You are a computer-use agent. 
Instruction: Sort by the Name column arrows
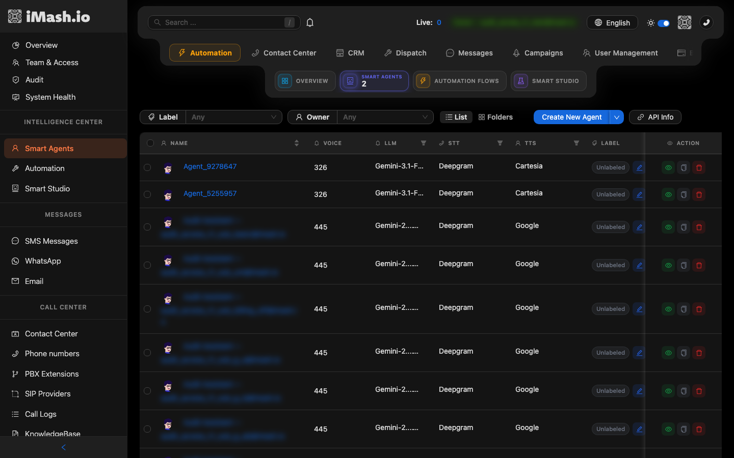(x=297, y=143)
